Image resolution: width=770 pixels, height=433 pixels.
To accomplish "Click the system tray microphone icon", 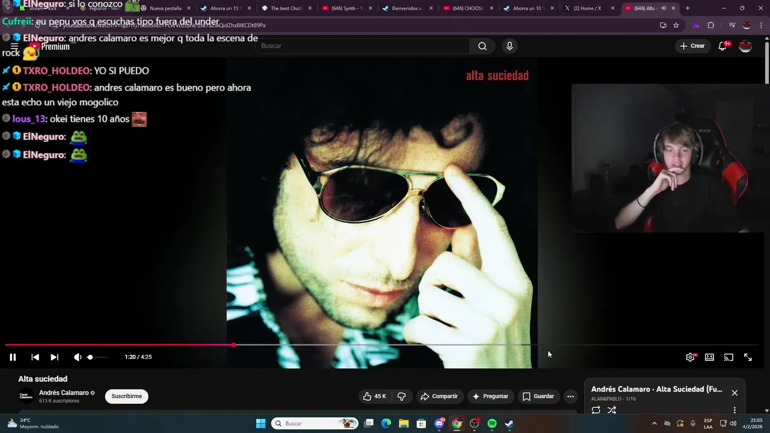I will click(x=693, y=423).
